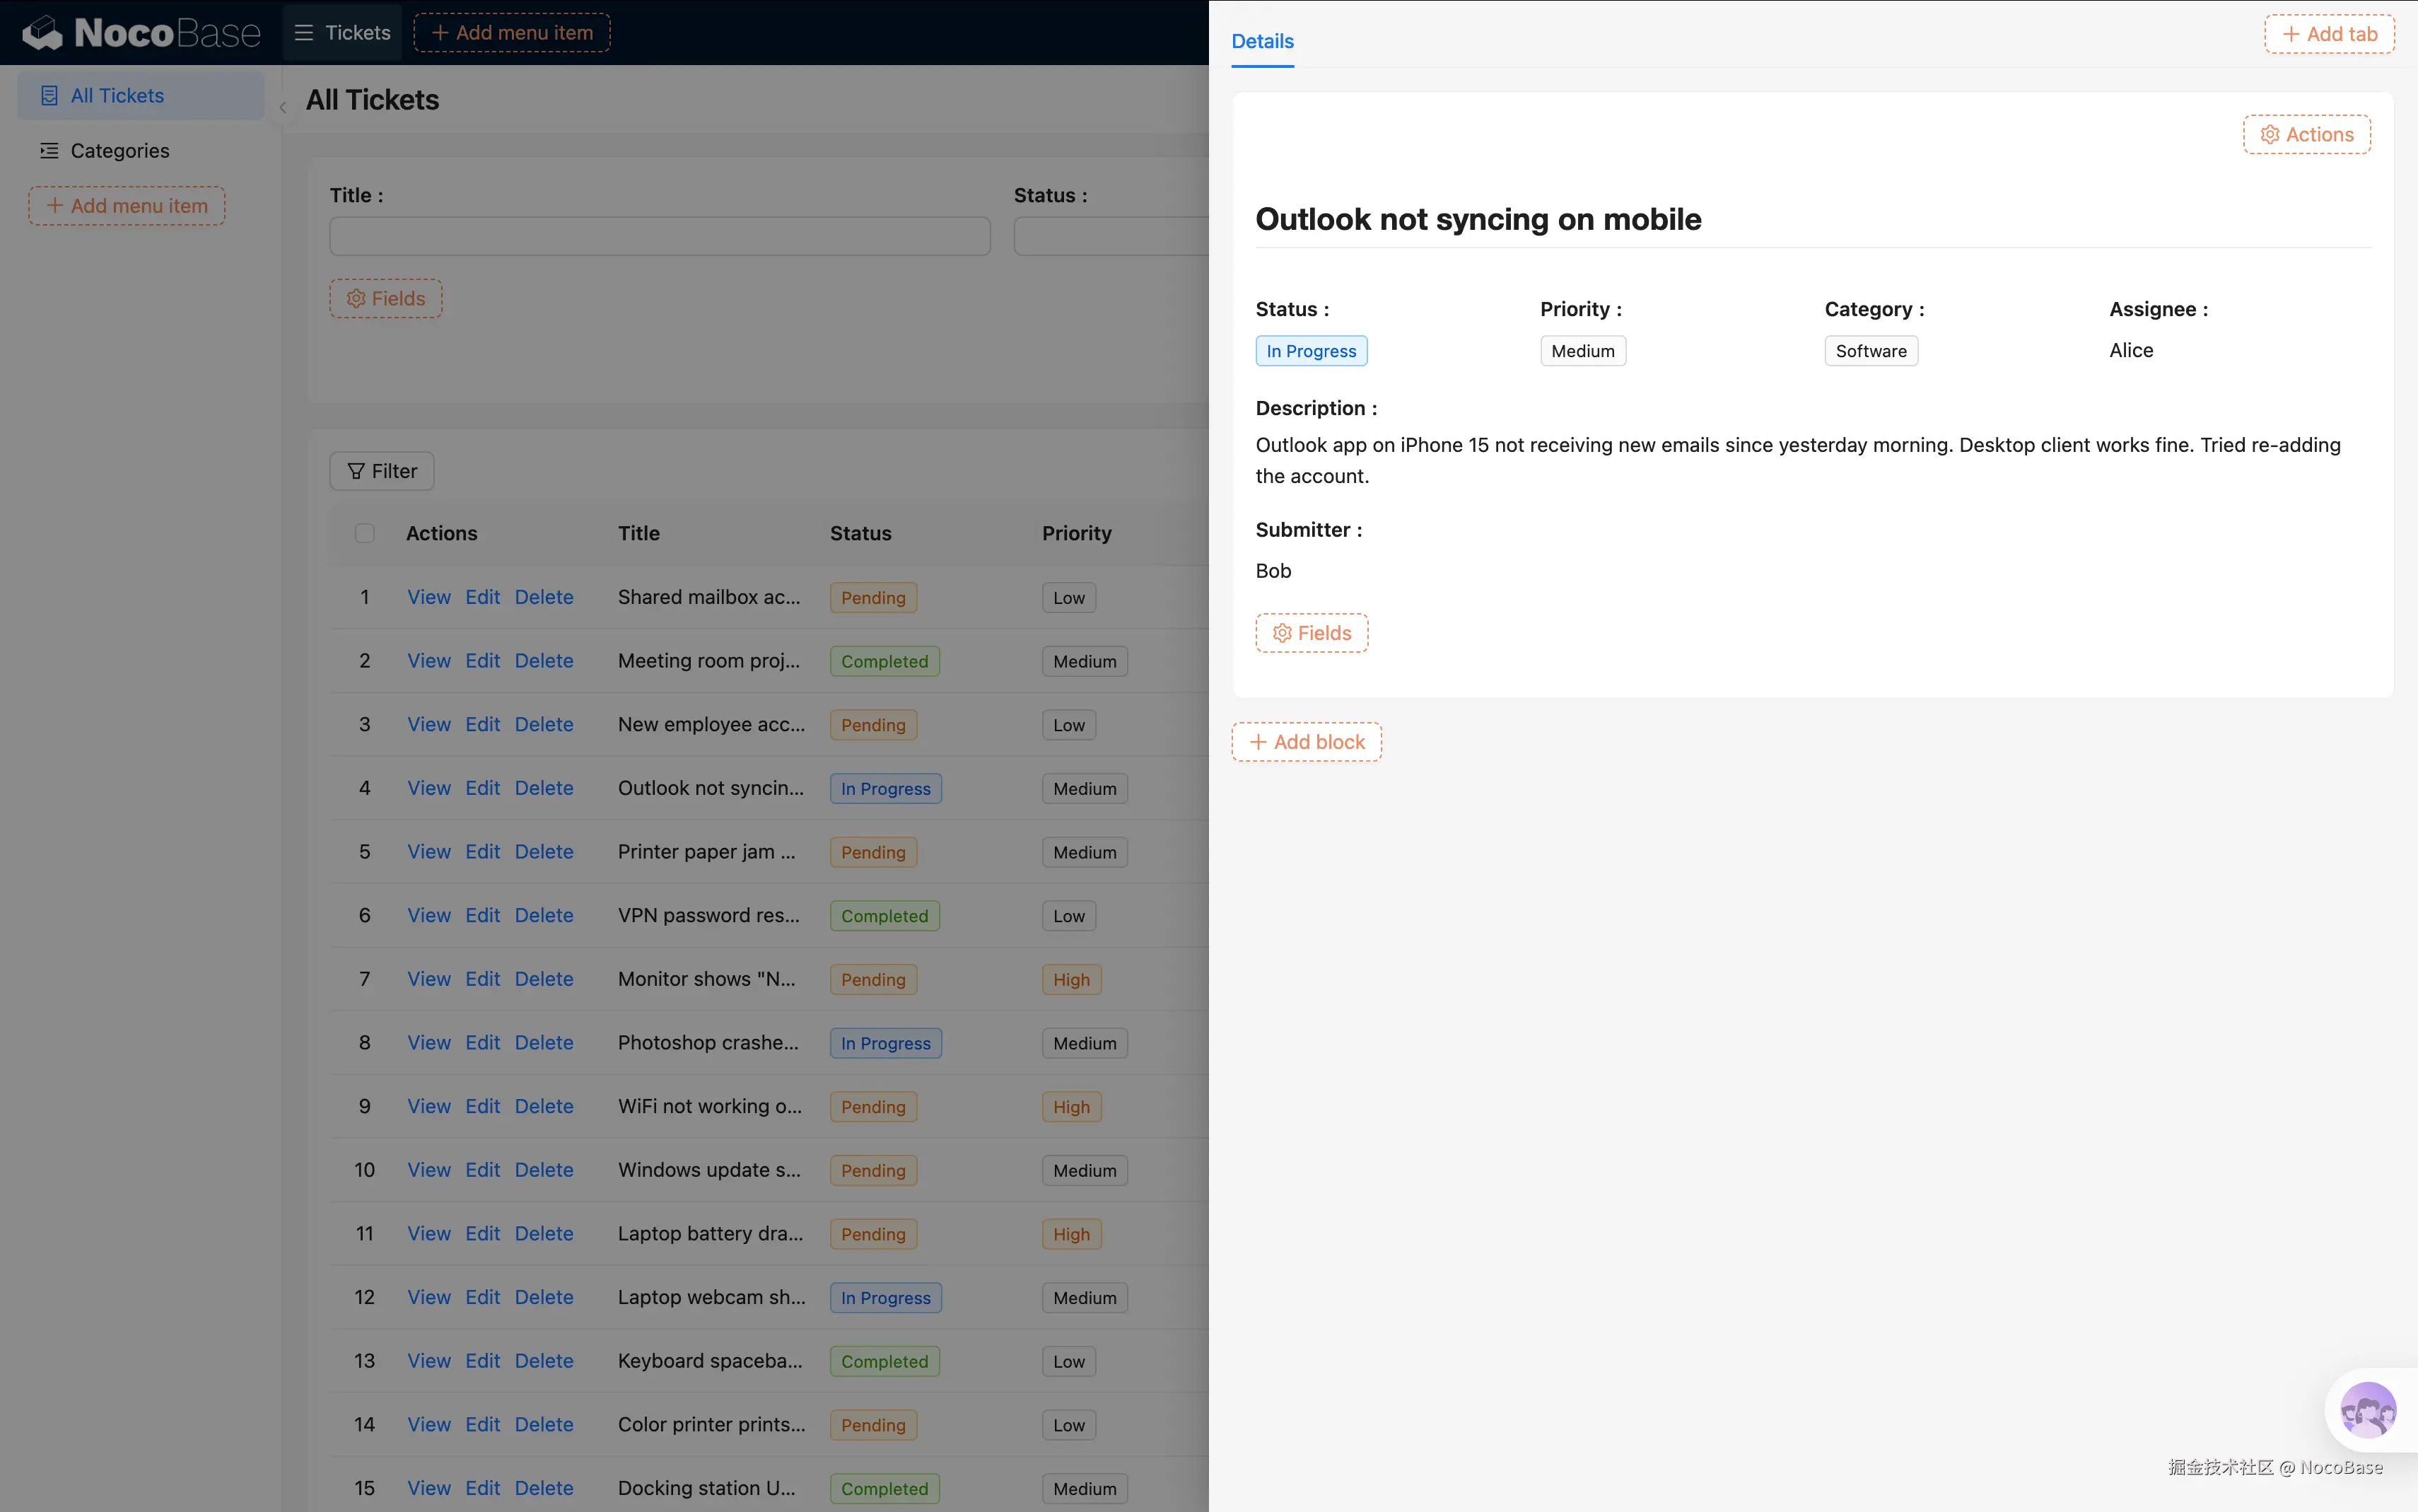Open Actions settings in details block
2418x1512 pixels.
2307,135
